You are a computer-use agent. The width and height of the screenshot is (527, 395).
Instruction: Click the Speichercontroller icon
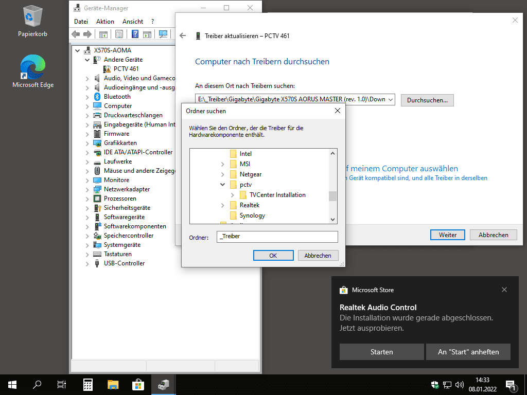[x=97, y=236]
